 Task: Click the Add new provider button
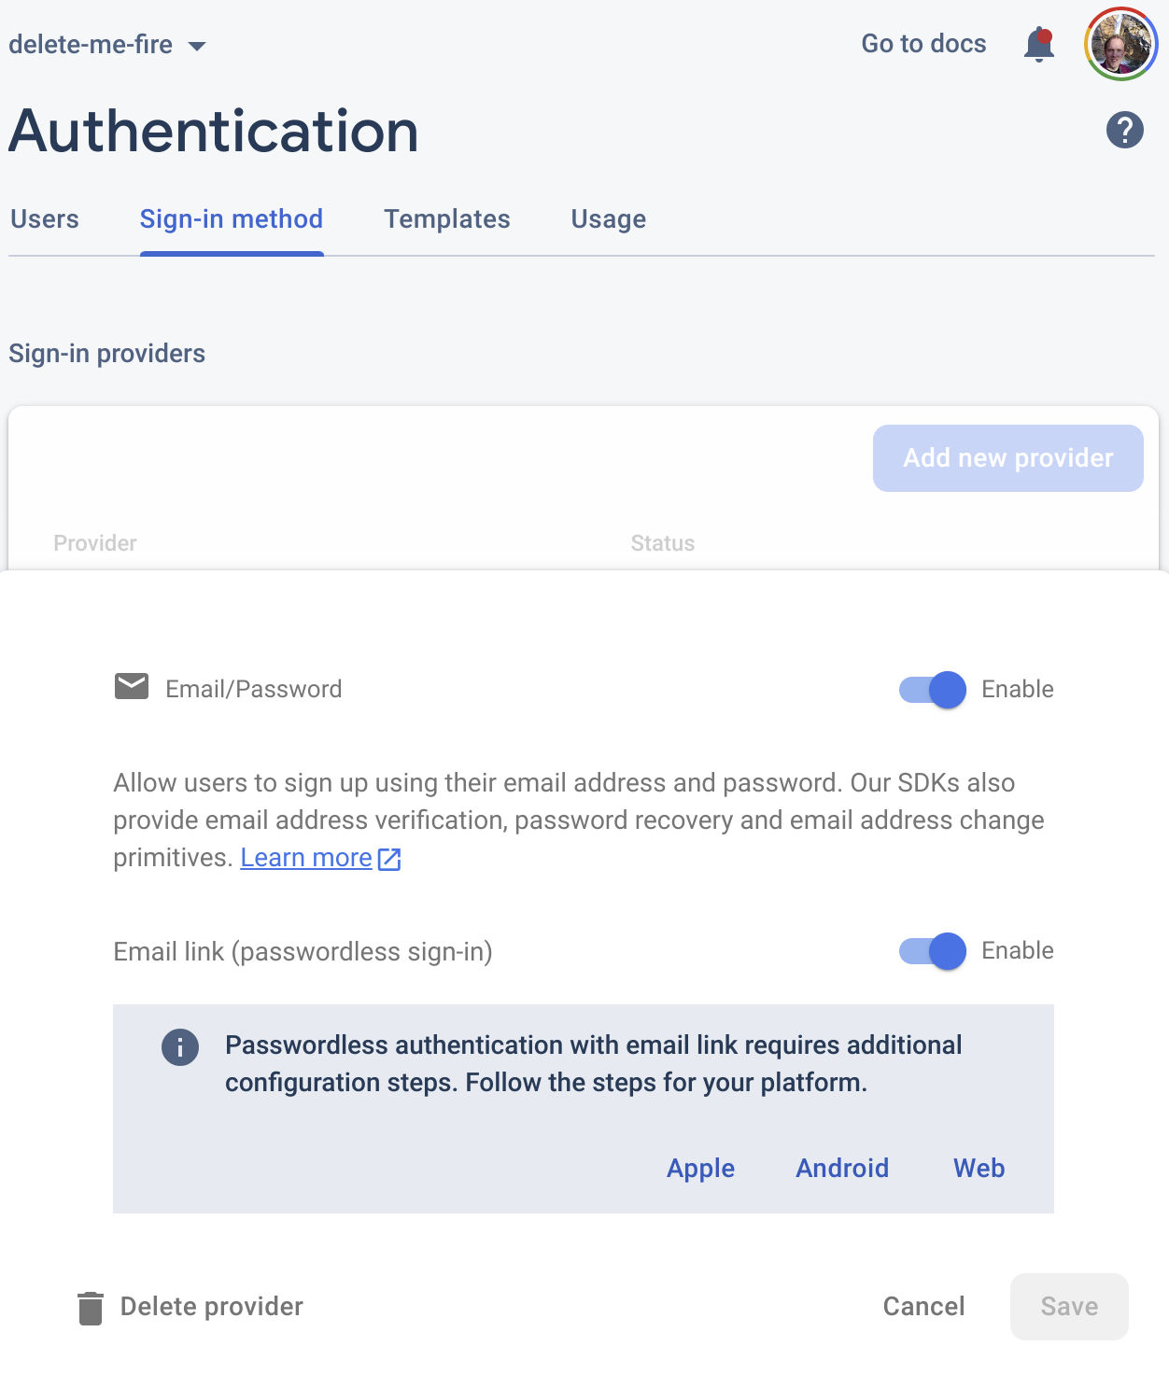click(1007, 458)
